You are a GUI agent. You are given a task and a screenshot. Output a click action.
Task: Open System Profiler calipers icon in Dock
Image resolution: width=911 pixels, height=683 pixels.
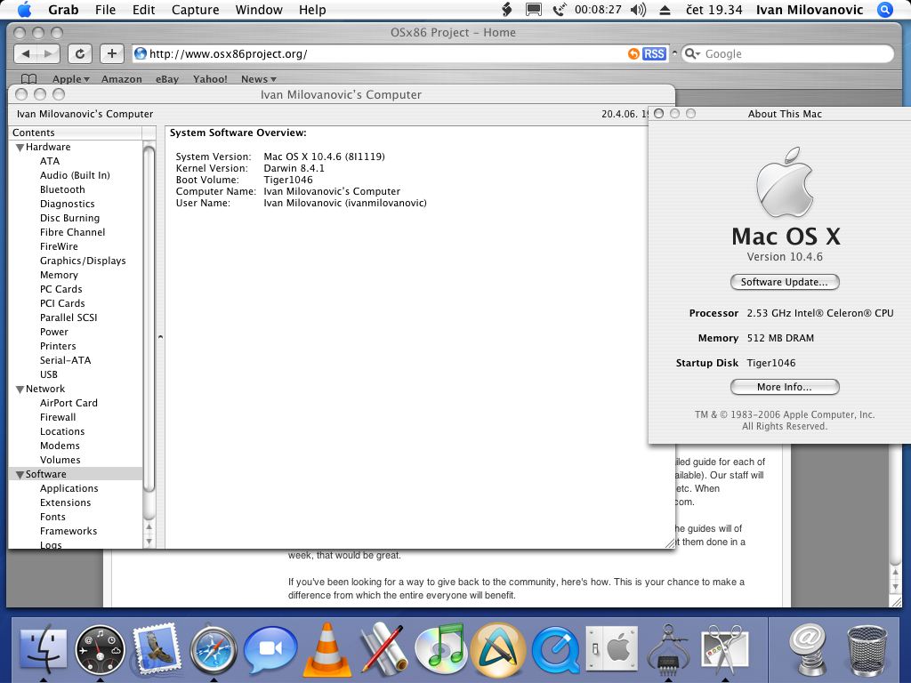coord(668,649)
